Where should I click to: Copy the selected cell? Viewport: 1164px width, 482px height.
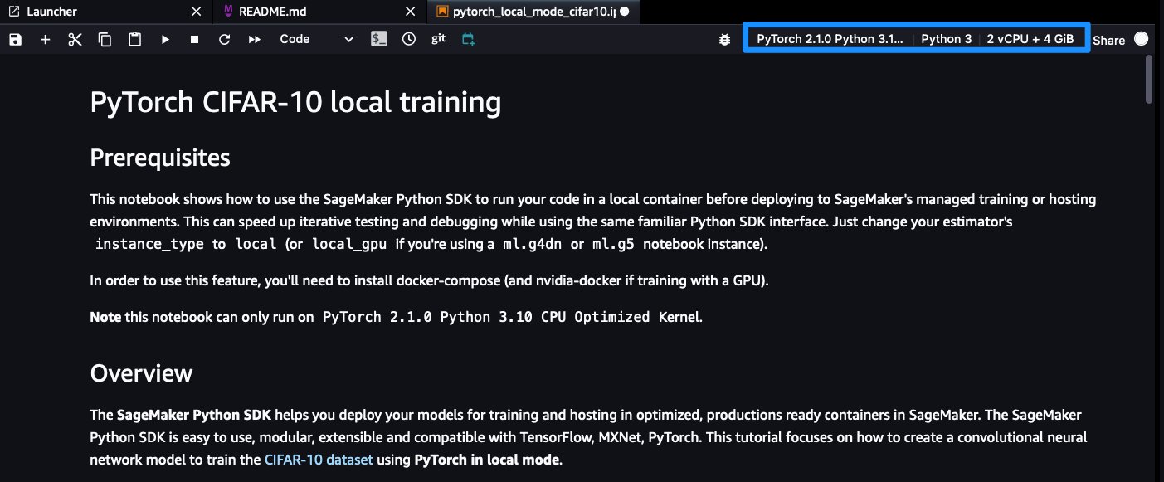coord(105,39)
